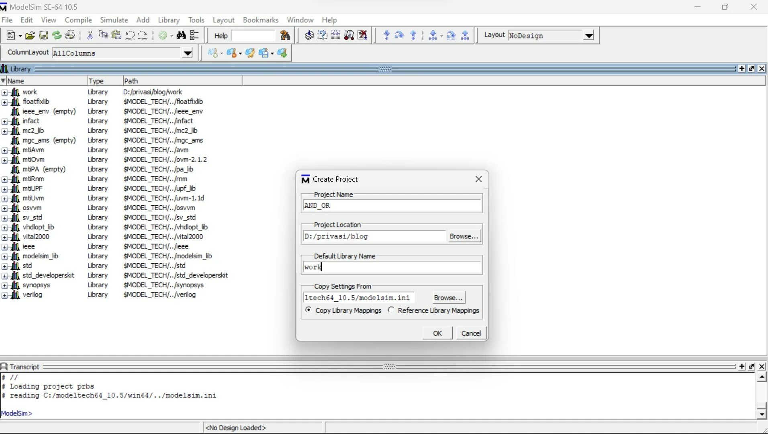
Task: Select the Copy Library Mappings radio button
Action: (x=308, y=310)
